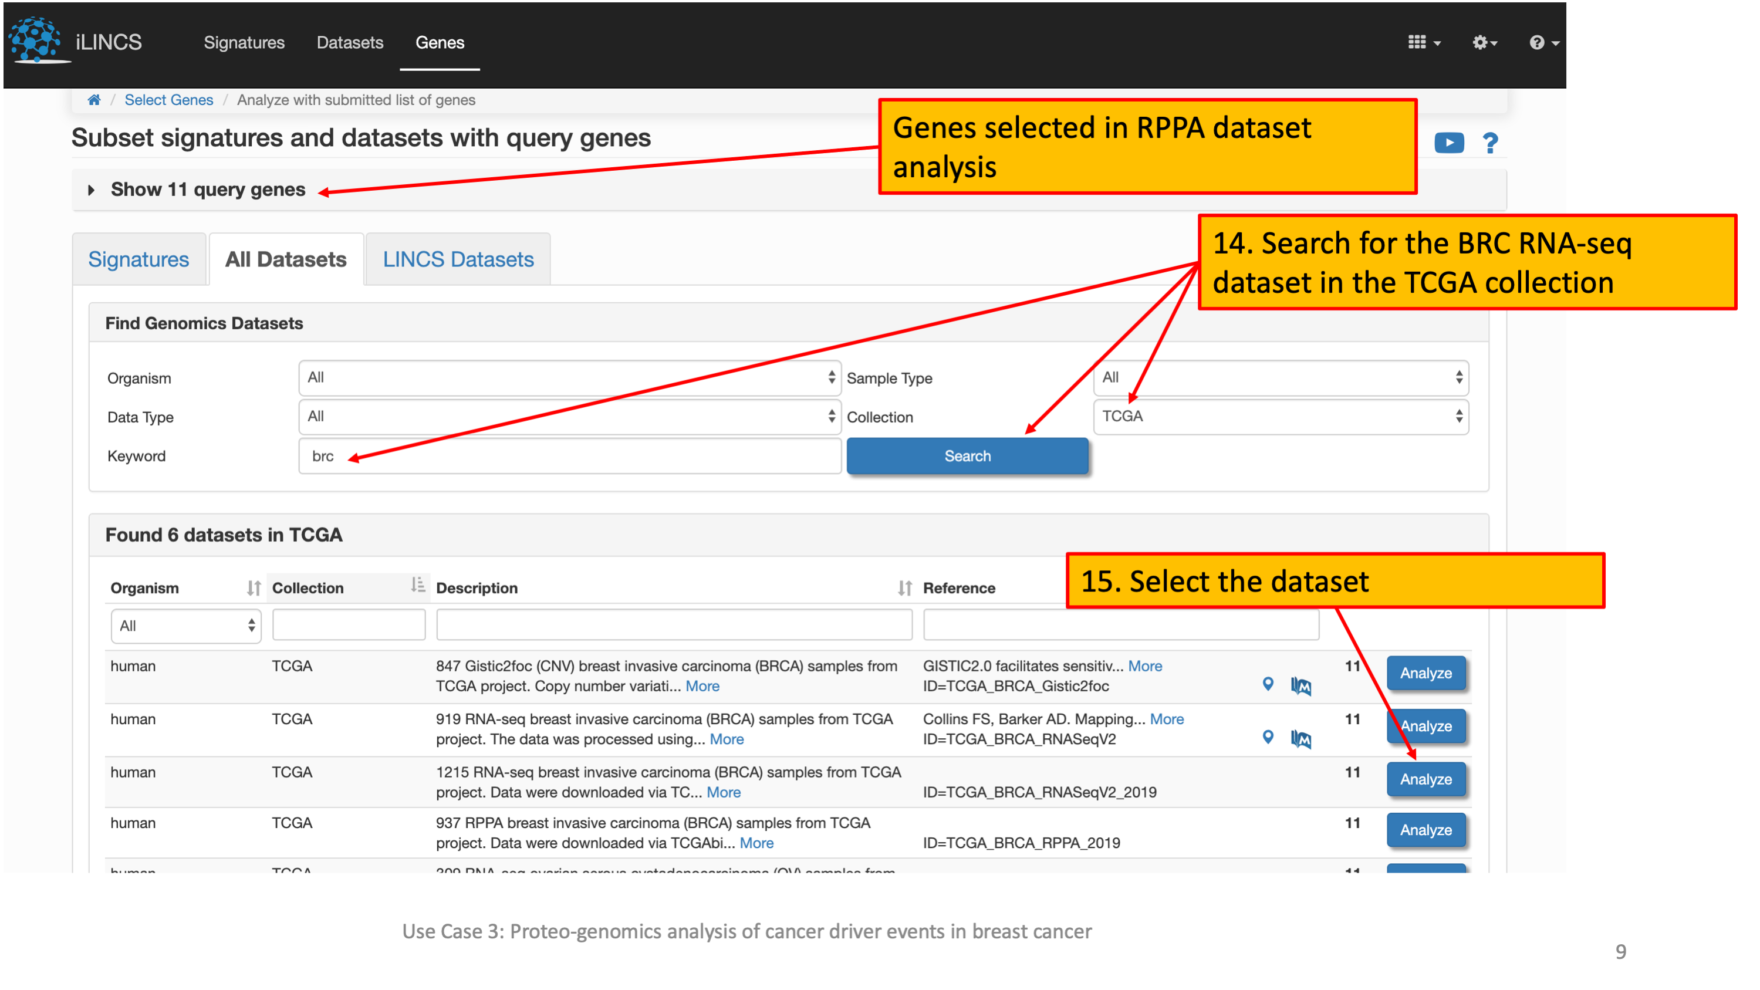Viewport: 1760px width, 990px height.
Task: Open the Collection dropdown showing TCGA
Action: pyautogui.click(x=1281, y=417)
